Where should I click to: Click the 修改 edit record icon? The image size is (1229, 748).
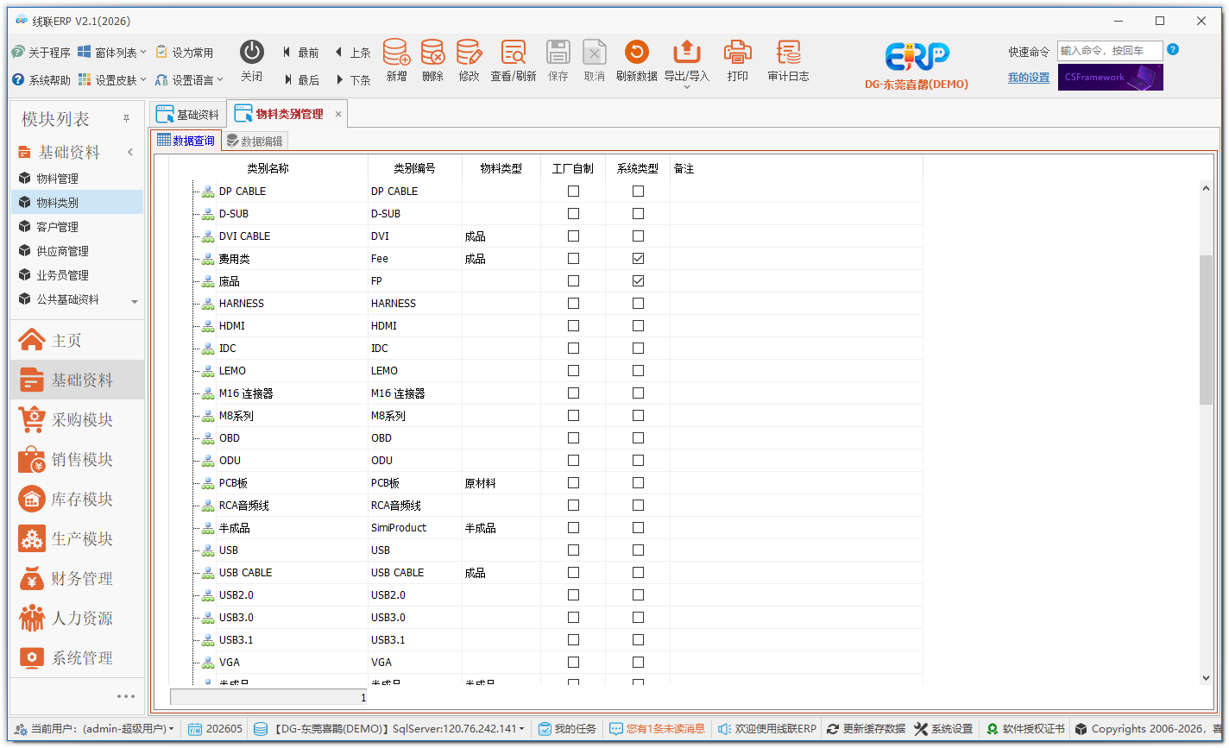pos(469,53)
